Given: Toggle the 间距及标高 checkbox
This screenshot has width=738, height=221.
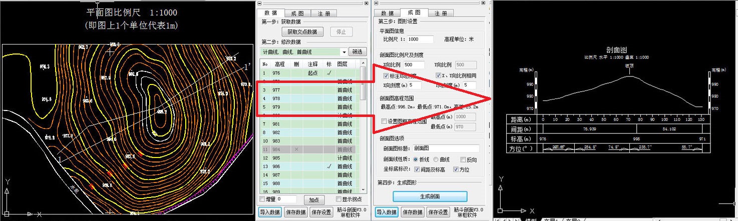Looking at the screenshot, I should [417, 169].
